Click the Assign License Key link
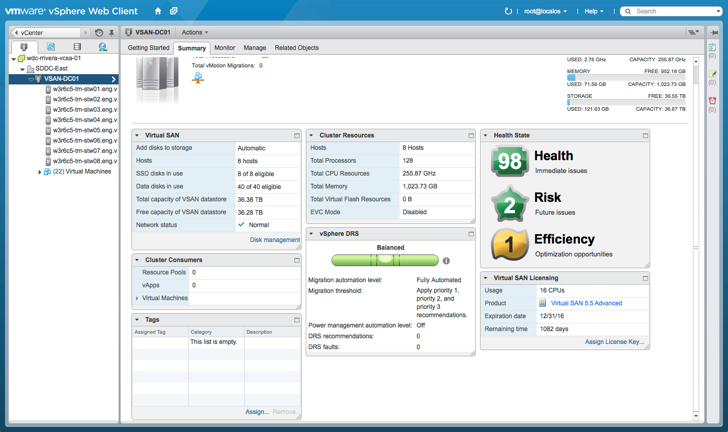This screenshot has height=432, width=728. (x=615, y=342)
